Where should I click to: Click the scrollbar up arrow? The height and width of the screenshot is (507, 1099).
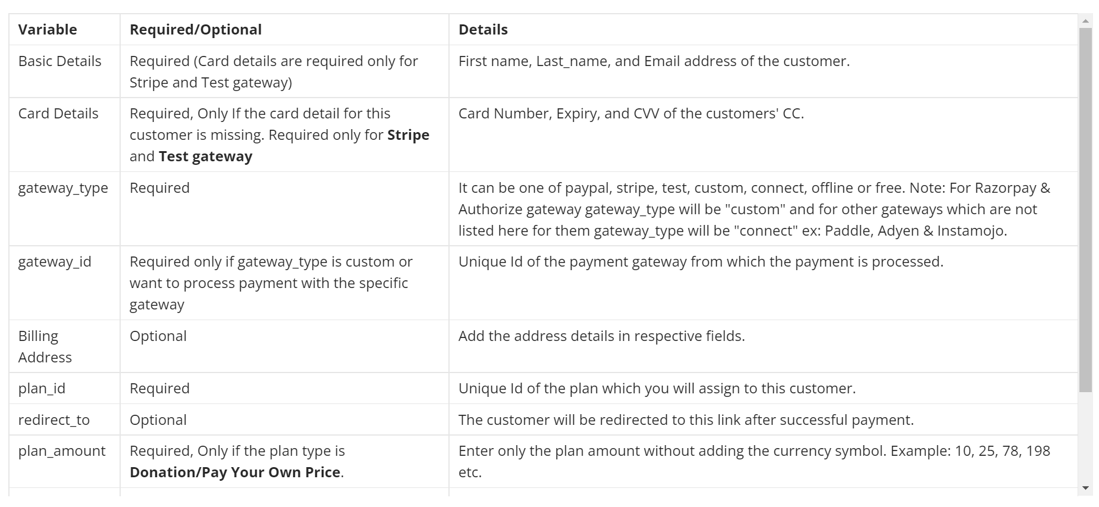click(1085, 21)
